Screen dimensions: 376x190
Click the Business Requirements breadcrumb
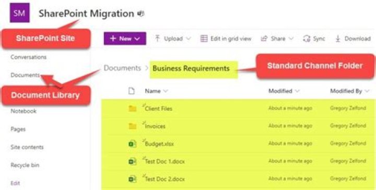click(x=191, y=68)
